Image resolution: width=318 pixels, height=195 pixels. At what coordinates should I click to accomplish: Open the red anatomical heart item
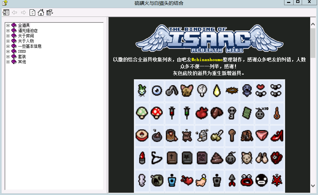click(202, 113)
